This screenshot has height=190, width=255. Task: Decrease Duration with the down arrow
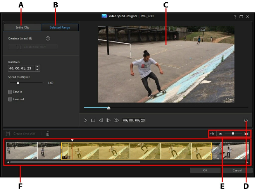tap(37, 70)
